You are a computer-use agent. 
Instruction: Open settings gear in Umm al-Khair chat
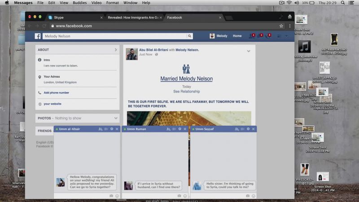(x=112, y=129)
